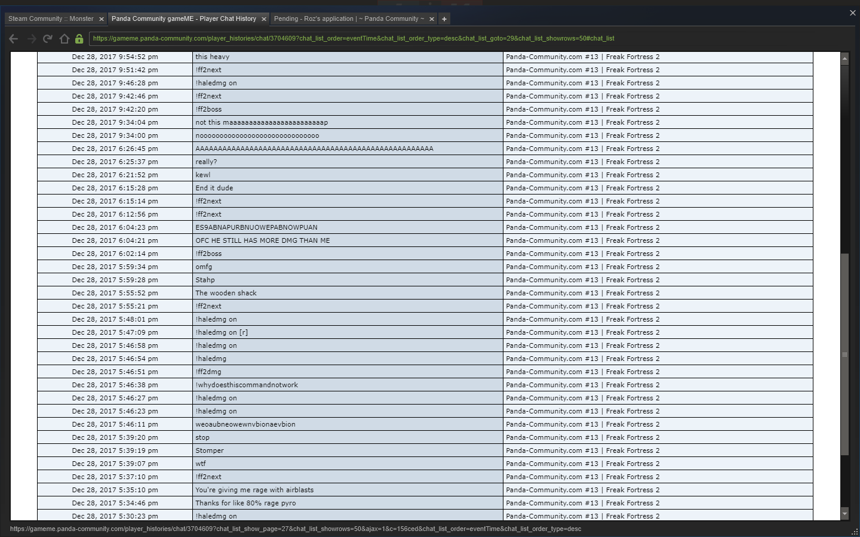Close the Panda Community gameME tab
This screenshot has height=537, width=860.
[x=263, y=19]
